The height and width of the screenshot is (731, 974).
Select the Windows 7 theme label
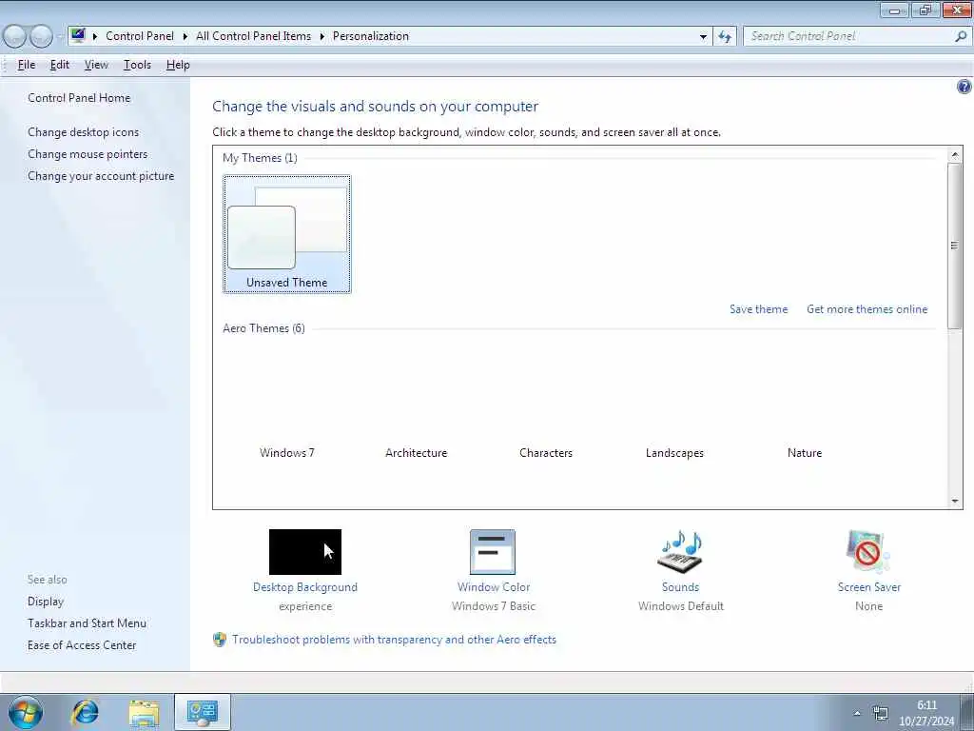[x=287, y=453]
